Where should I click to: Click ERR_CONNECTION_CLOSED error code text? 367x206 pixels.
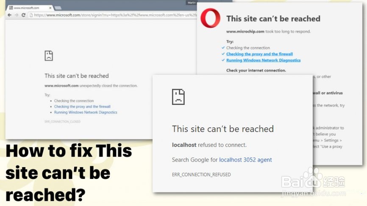(x=62, y=121)
